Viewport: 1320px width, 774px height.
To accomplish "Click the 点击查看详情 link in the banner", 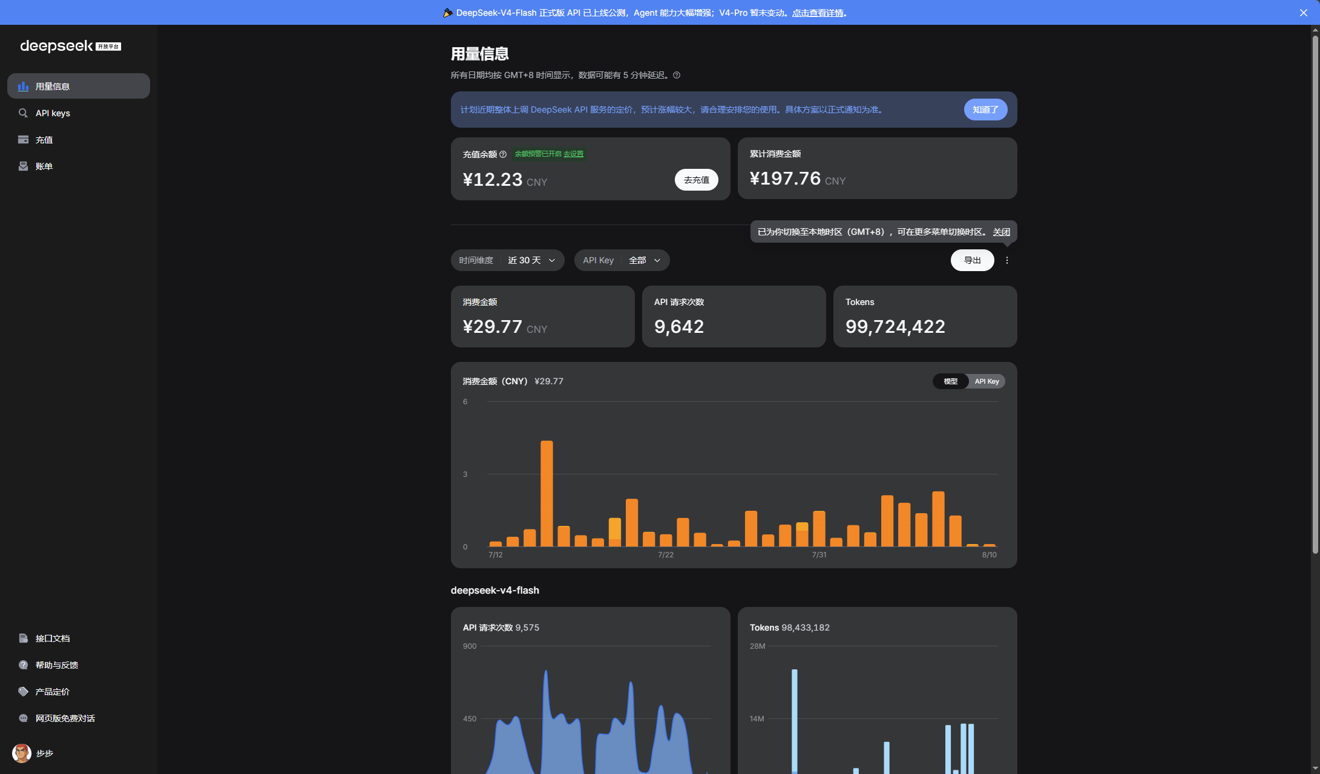I will click(818, 13).
